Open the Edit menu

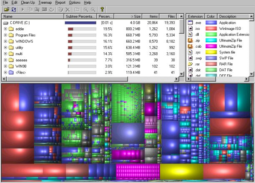click(14, 2)
